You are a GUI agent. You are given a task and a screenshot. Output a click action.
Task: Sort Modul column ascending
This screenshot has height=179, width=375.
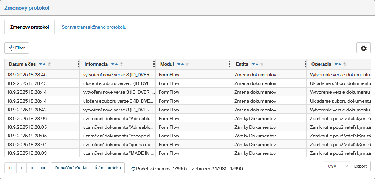[x=183, y=64]
